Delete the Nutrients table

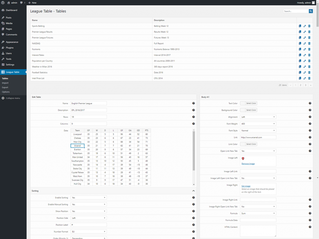pos(309,49)
